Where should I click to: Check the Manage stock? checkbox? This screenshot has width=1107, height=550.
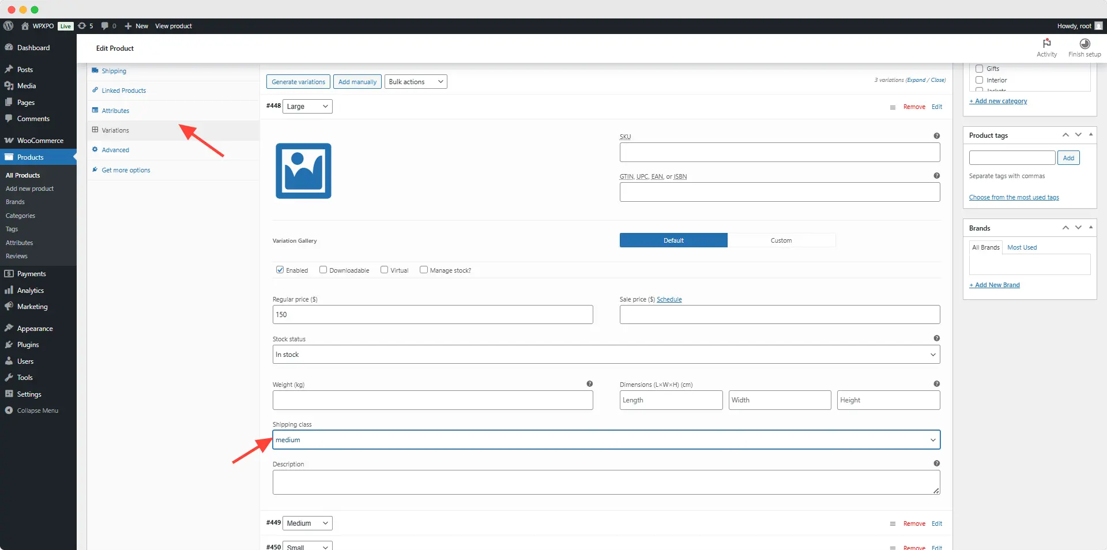(424, 270)
